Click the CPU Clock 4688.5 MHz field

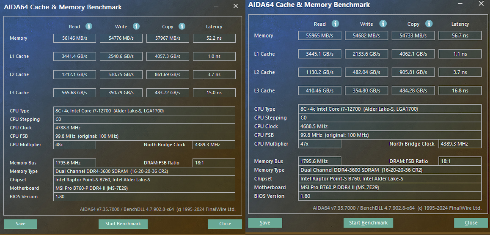click(389, 126)
